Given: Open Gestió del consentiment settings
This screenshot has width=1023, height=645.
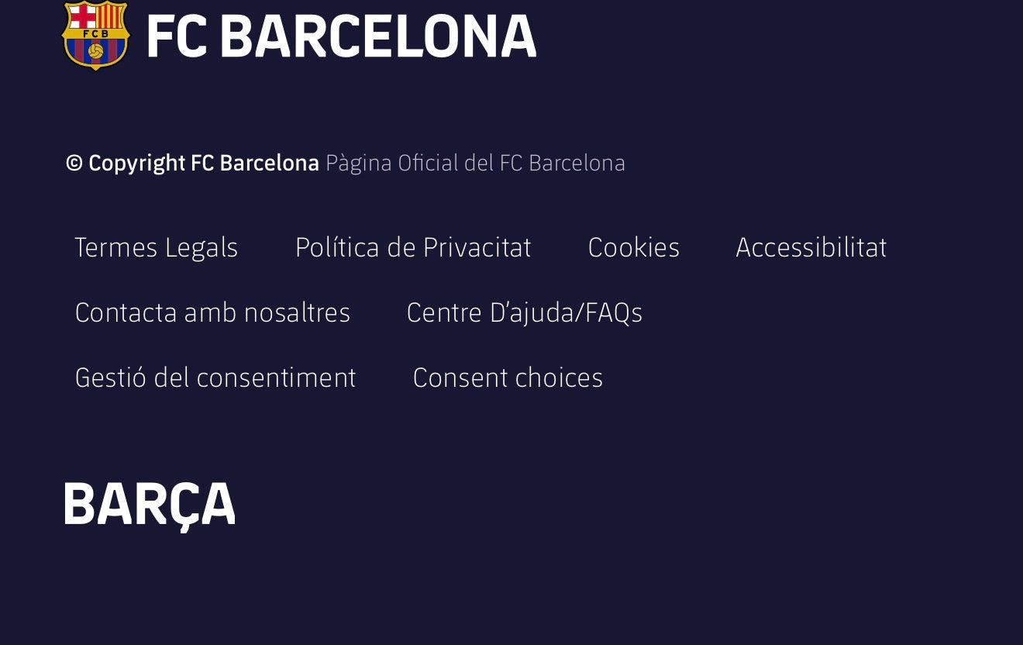Looking at the screenshot, I should coord(215,378).
